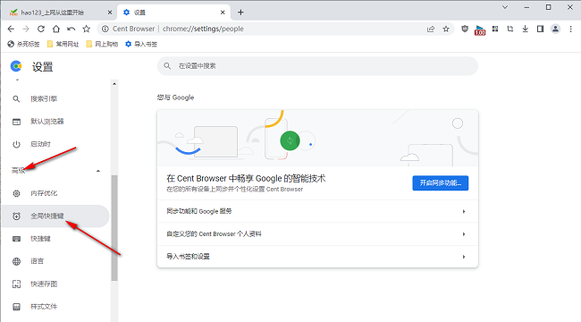Open the 导入书签和设置 row
581x322 pixels.
click(x=317, y=257)
